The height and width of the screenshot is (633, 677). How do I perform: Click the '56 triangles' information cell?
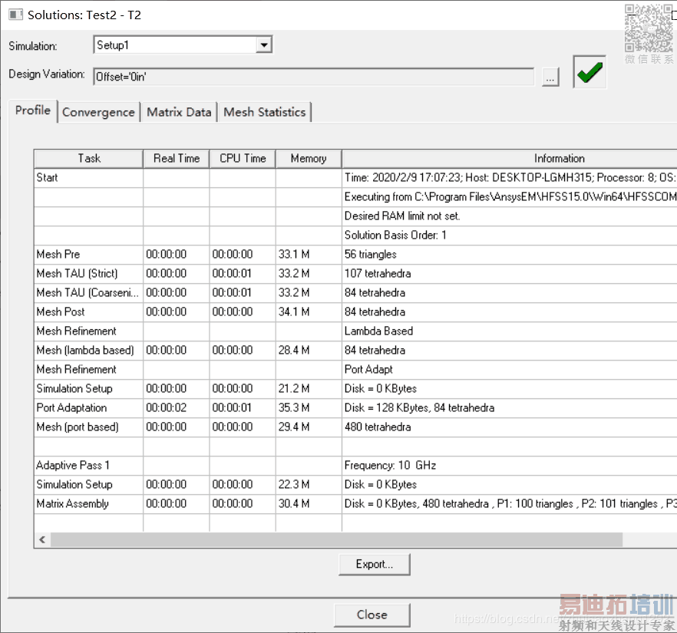(x=510, y=254)
